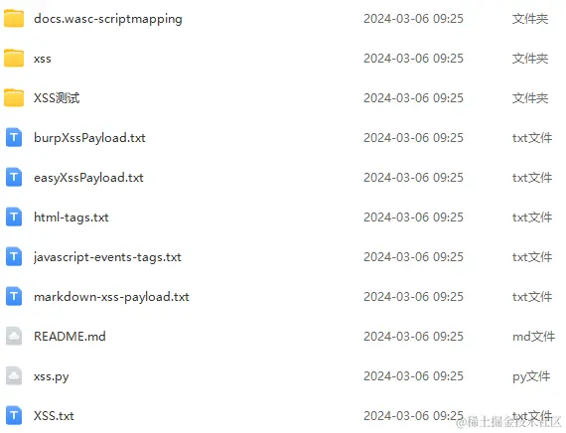Click the XSS测试 folder name
This screenshot has width=566, height=433.
(57, 98)
